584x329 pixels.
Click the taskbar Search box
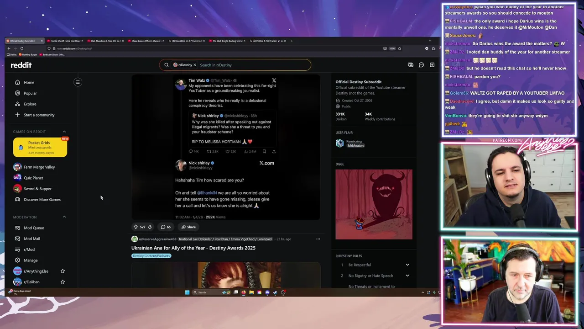pyautogui.click(x=211, y=292)
